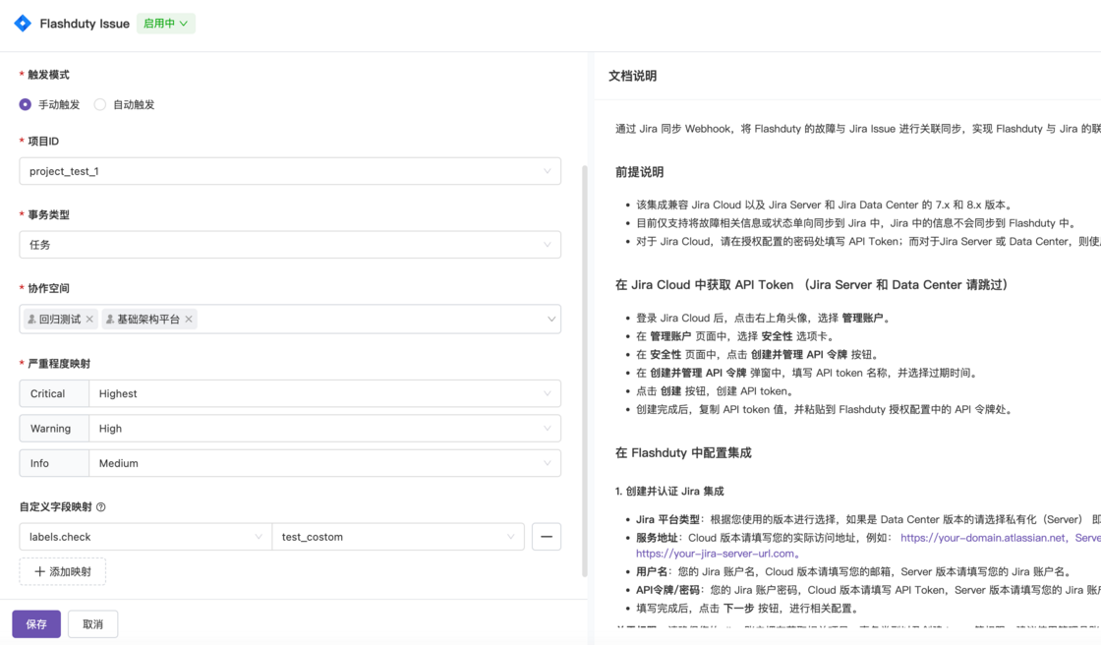Open the 事务类型 dropdown showing 任务
The width and height of the screenshot is (1101, 645).
tap(289, 242)
